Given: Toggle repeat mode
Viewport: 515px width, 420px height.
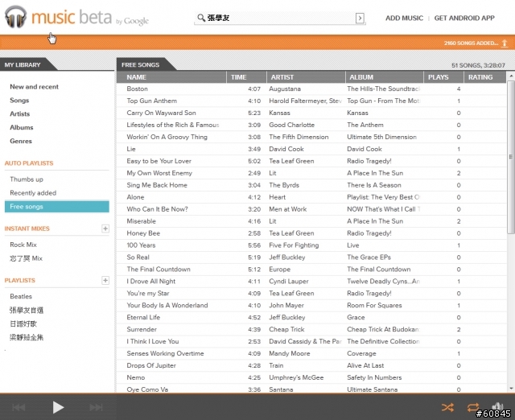Looking at the screenshot, I should [x=473, y=407].
